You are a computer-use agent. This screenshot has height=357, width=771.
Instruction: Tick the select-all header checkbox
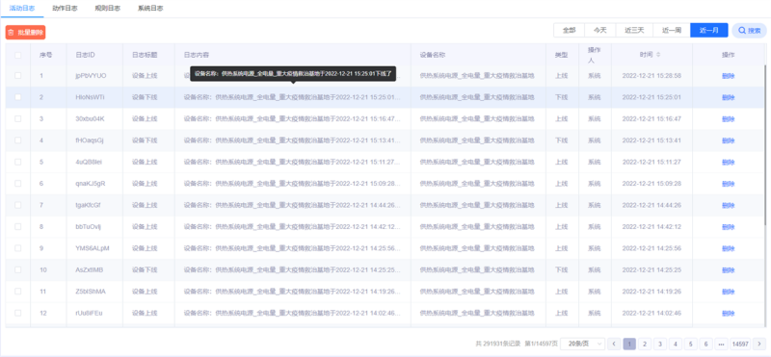pyautogui.click(x=18, y=55)
